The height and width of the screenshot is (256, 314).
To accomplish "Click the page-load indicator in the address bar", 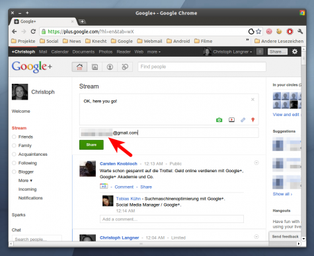I will 251,32.
